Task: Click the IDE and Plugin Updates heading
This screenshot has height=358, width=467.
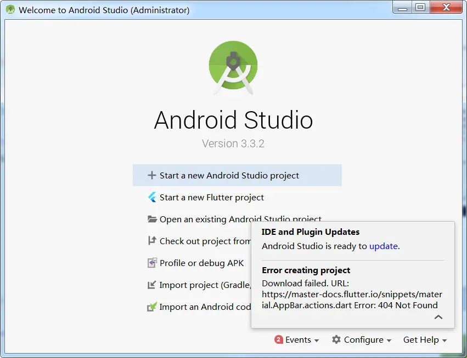Action: [311, 232]
